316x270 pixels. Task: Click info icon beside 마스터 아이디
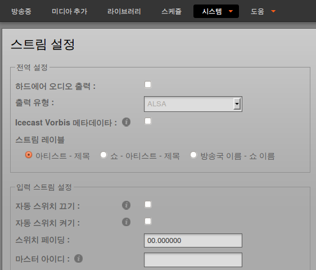[78, 259]
